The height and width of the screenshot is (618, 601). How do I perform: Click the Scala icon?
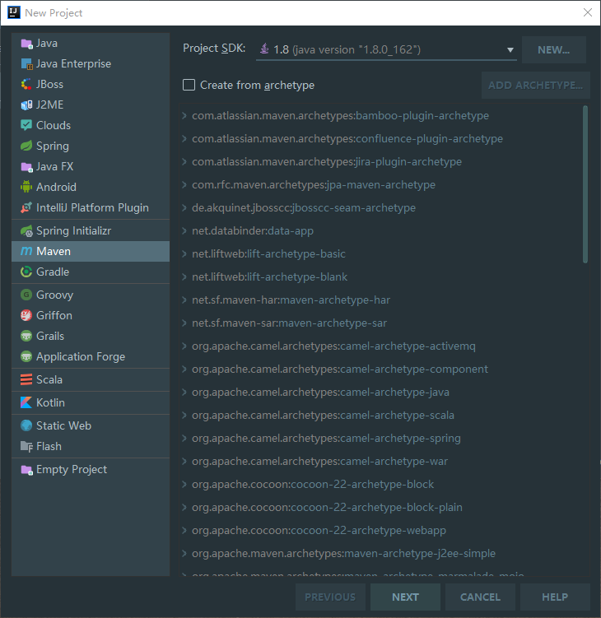[26, 379]
